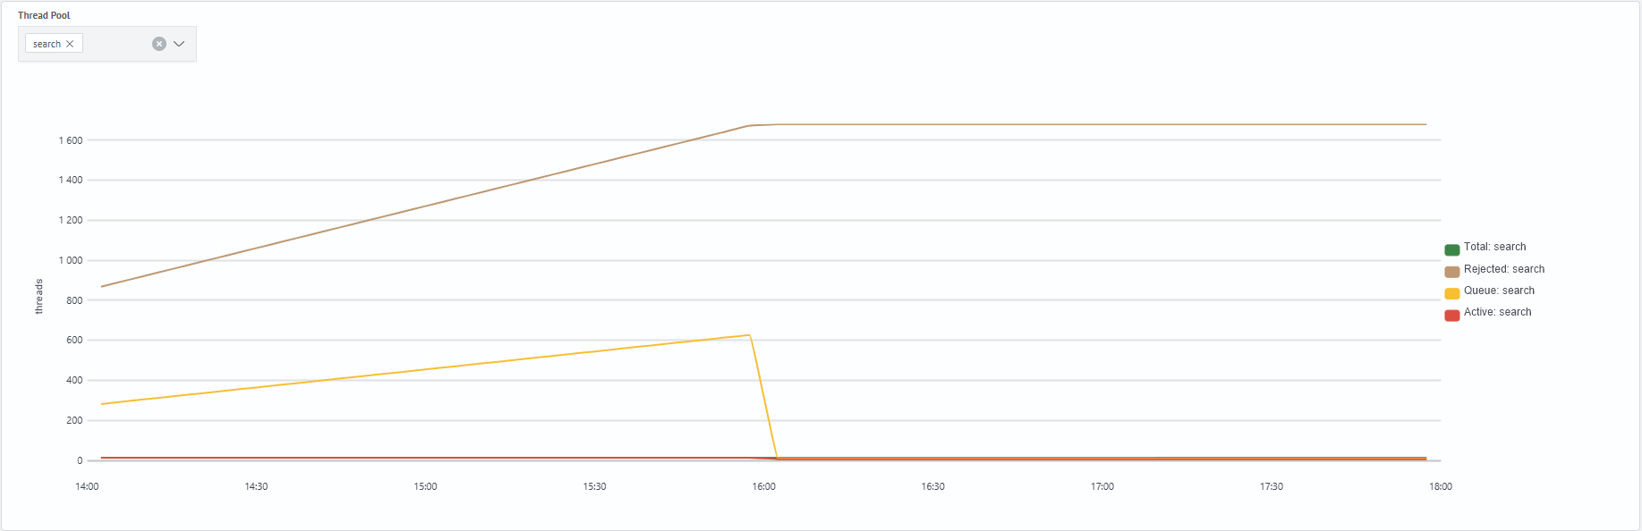Clear all selections with circled X icon
Image resolution: width=1642 pixels, height=531 pixels.
(x=159, y=44)
